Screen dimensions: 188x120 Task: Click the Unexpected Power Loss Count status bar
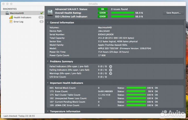point(136,98)
